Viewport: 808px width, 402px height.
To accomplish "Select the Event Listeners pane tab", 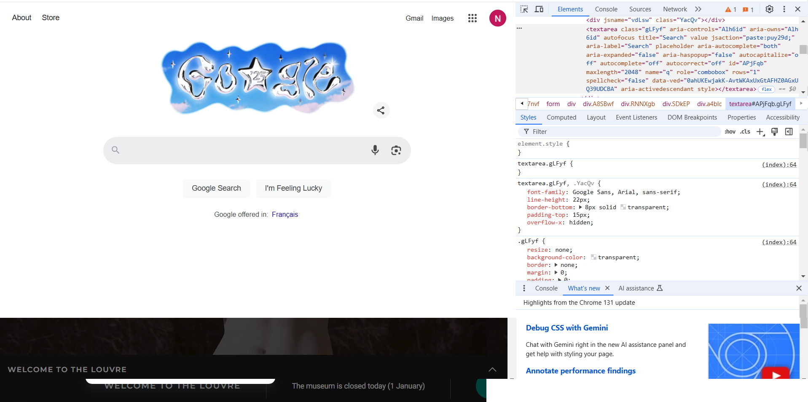I will [x=636, y=117].
